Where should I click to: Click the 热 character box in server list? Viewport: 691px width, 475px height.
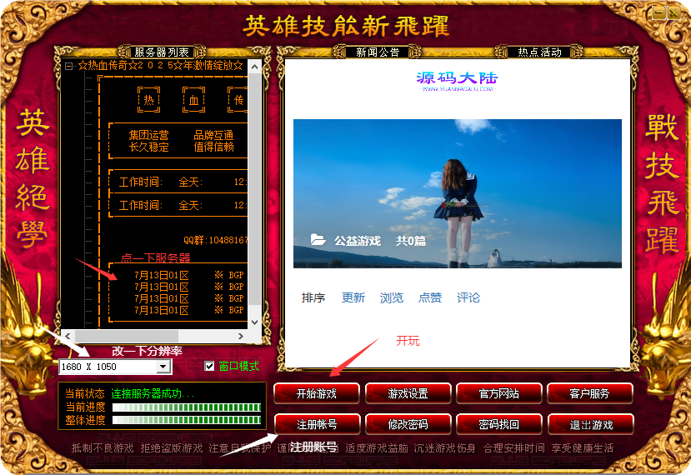tap(149, 99)
